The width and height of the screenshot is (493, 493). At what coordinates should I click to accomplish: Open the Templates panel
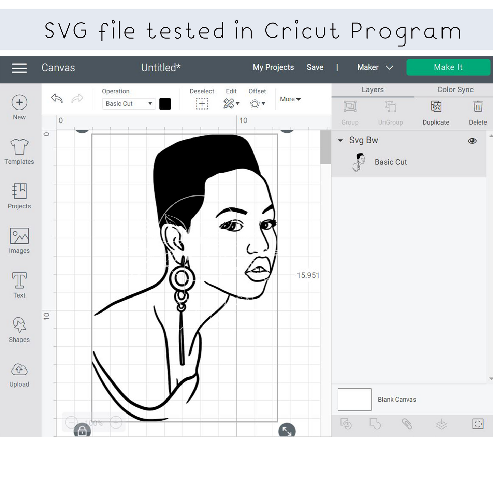click(19, 147)
